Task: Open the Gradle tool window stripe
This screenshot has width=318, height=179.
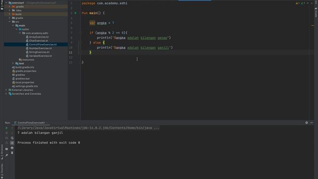Action: click(x=316, y=12)
